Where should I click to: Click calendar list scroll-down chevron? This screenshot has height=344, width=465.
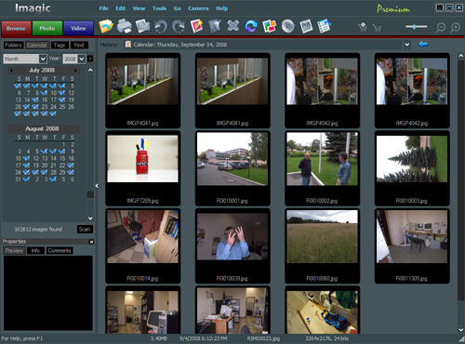[90, 218]
